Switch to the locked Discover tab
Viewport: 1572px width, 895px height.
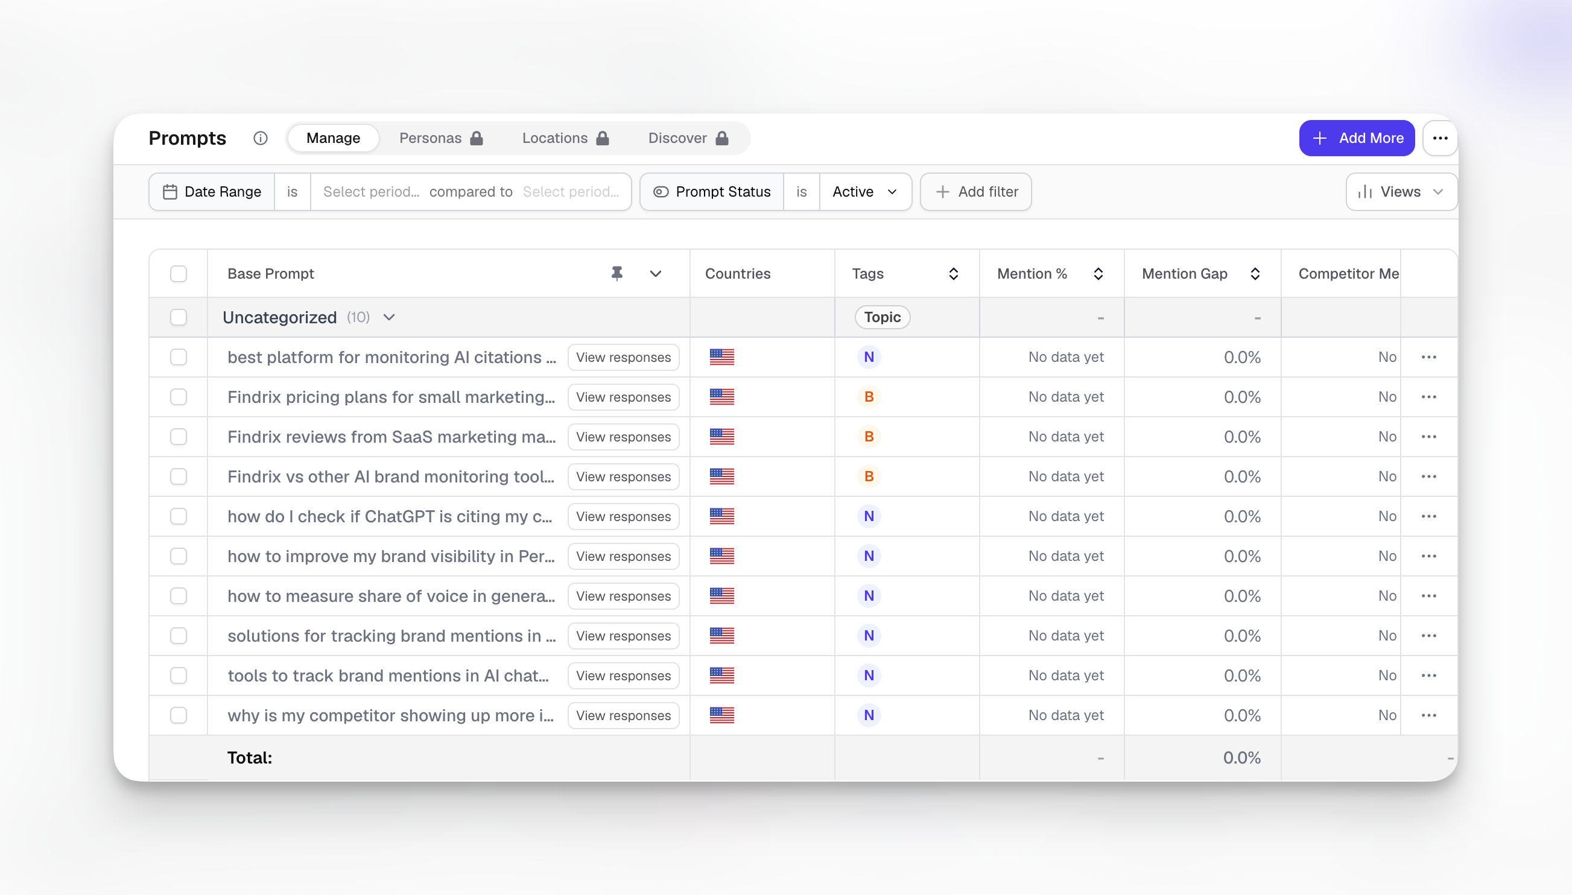click(x=688, y=138)
